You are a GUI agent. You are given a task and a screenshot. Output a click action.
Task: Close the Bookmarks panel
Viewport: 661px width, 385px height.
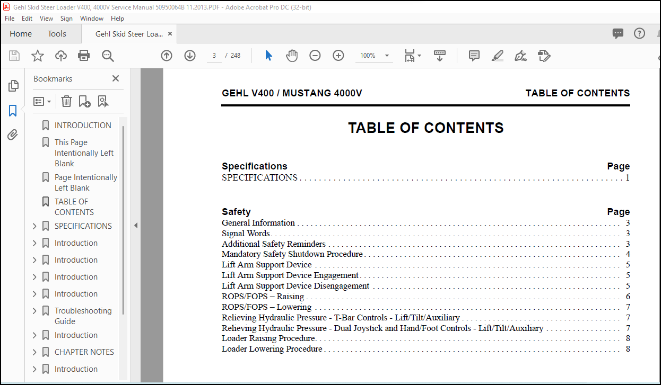[x=116, y=78]
